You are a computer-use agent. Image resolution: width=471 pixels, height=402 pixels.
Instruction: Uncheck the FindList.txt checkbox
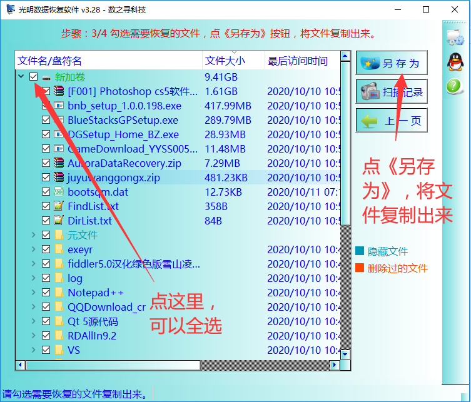coord(46,206)
